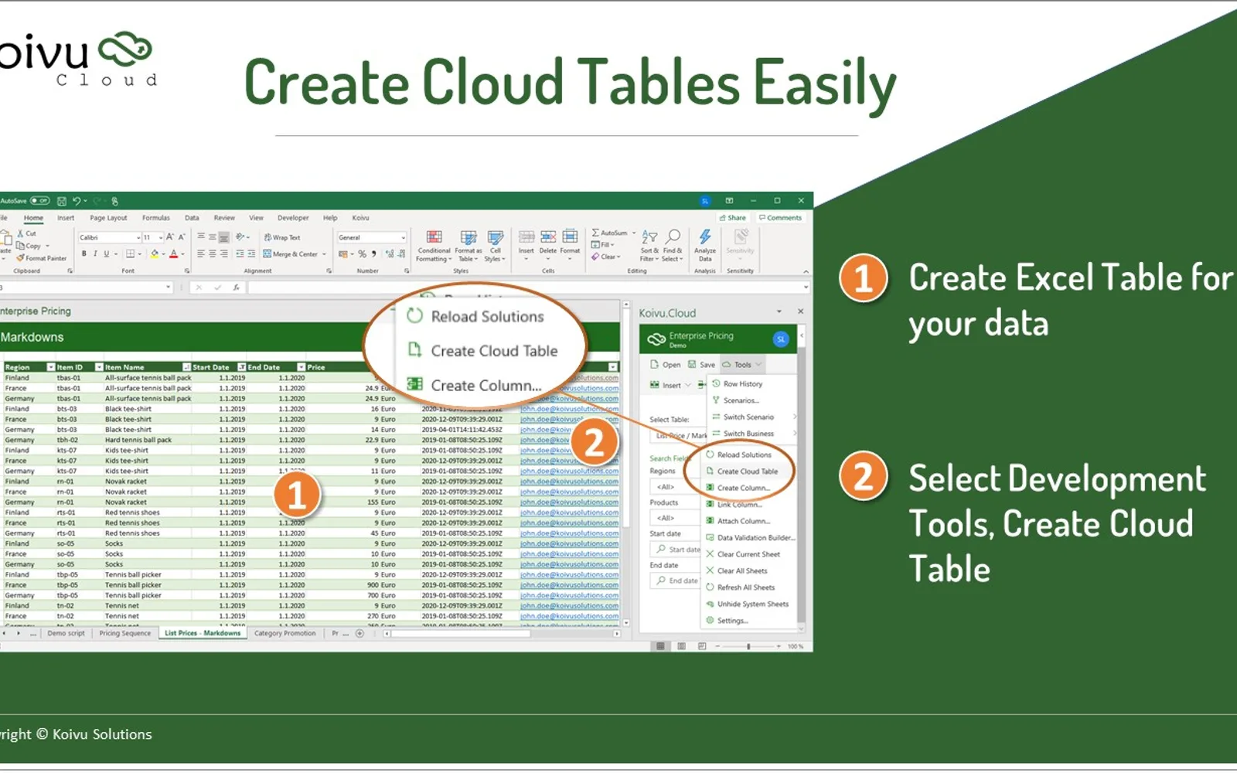Switch to the Formulas ribbon tab

pos(155,218)
